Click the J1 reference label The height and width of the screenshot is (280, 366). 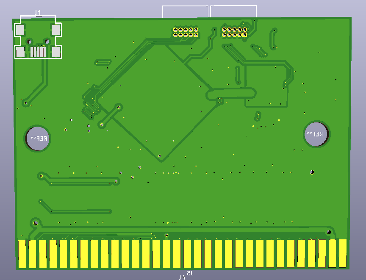pos(38,13)
